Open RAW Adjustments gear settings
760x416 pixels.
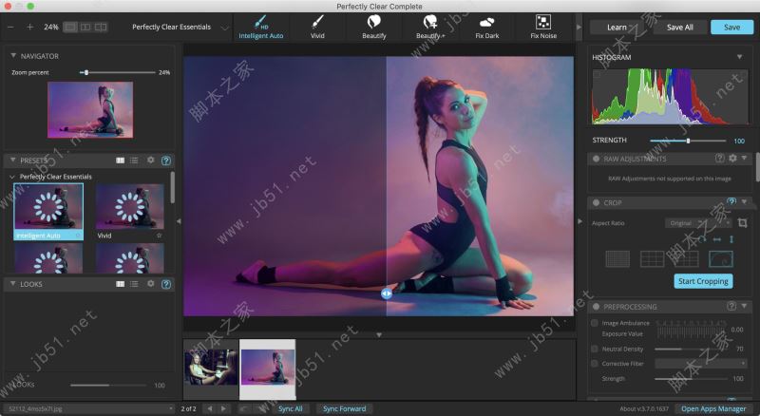[732, 158]
